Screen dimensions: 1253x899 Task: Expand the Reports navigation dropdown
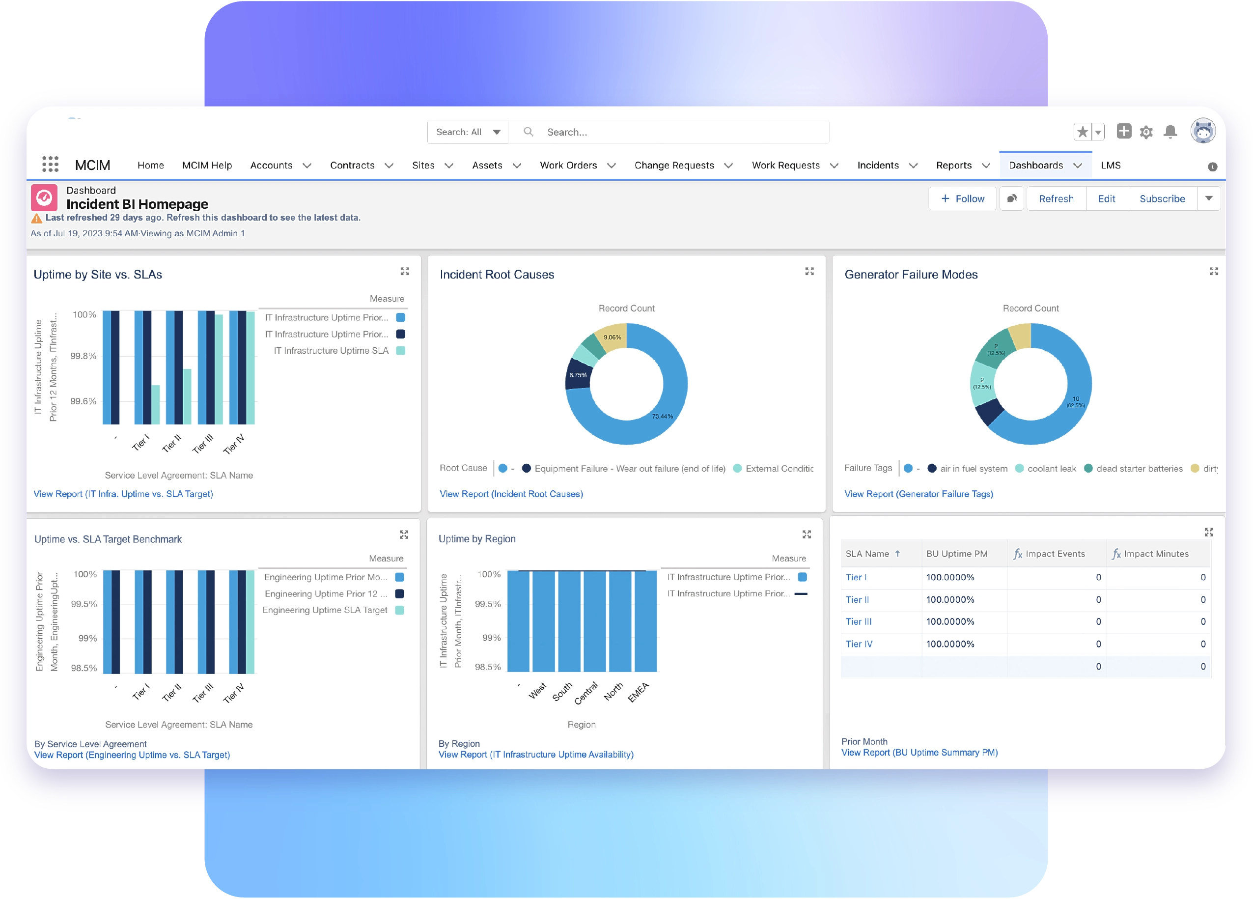(987, 165)
